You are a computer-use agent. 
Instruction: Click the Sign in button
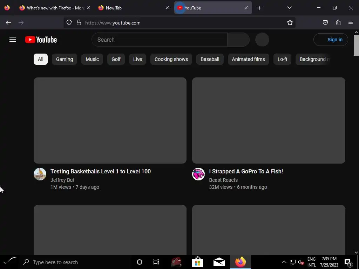331,40
